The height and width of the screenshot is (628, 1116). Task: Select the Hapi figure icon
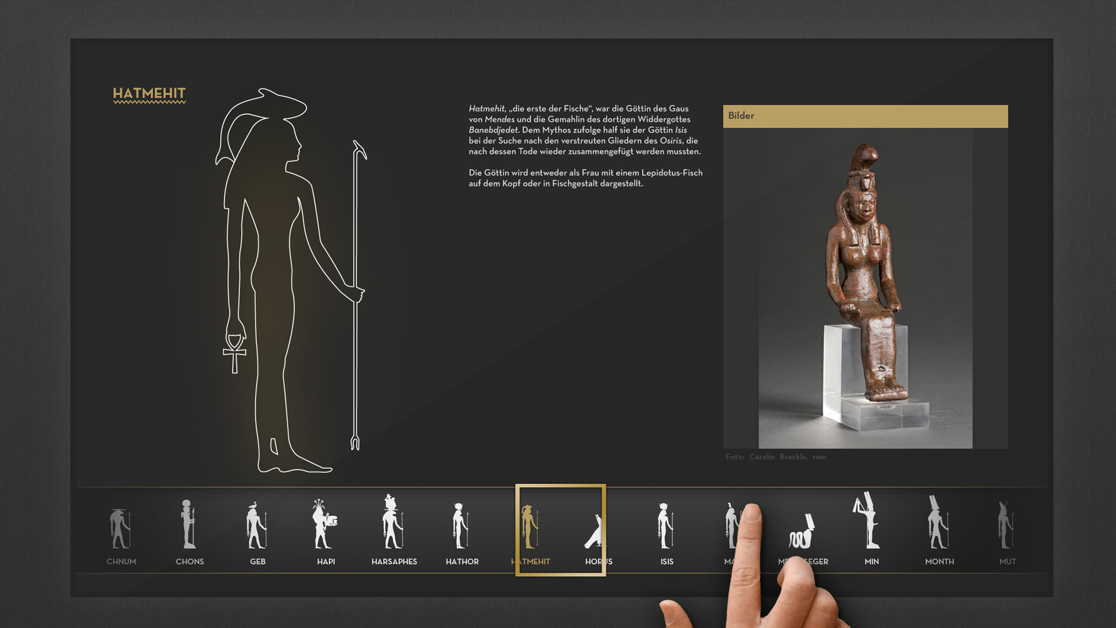pos(325,523)
